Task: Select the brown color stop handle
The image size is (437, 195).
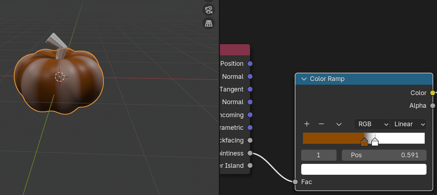Action: [364, 143]
